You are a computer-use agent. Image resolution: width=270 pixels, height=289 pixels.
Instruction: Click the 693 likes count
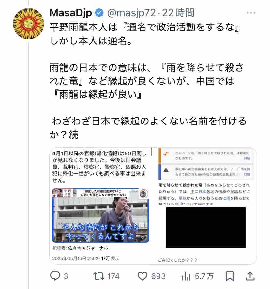click(x=158, y=276)
